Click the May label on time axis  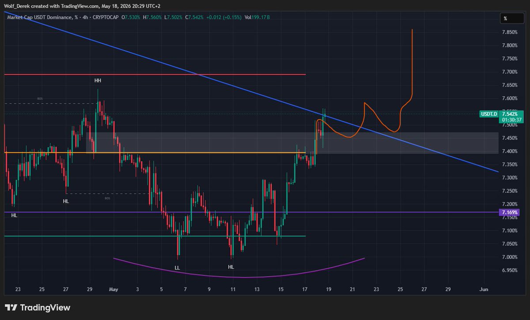[x=114, y=290]
